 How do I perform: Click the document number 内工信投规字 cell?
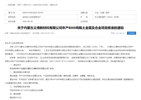click(x=107, y=17)
